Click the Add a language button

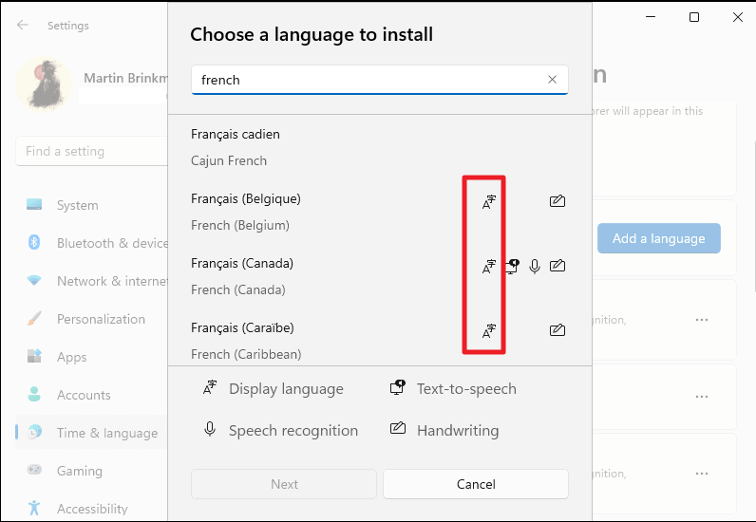(x=658, y=238)
